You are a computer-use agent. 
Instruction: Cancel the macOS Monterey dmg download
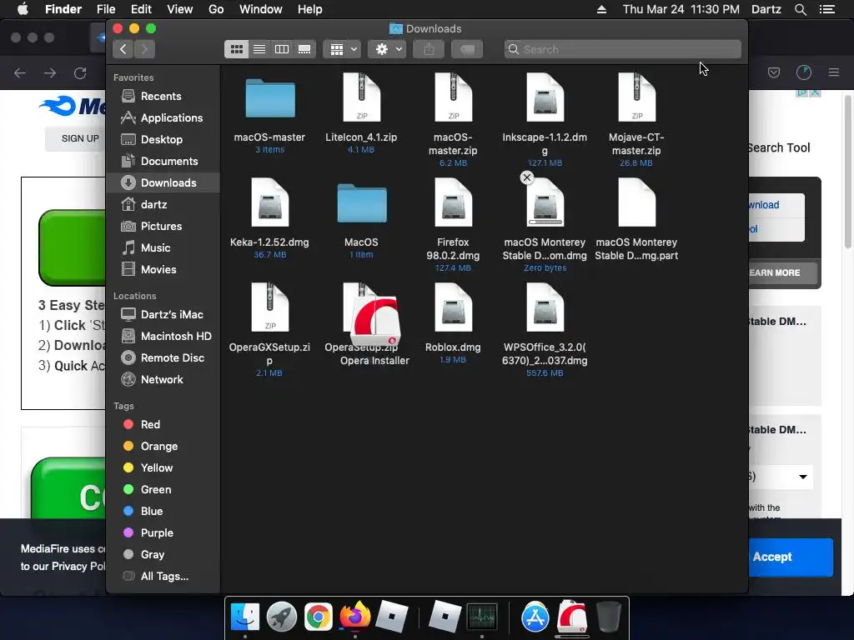527,177
